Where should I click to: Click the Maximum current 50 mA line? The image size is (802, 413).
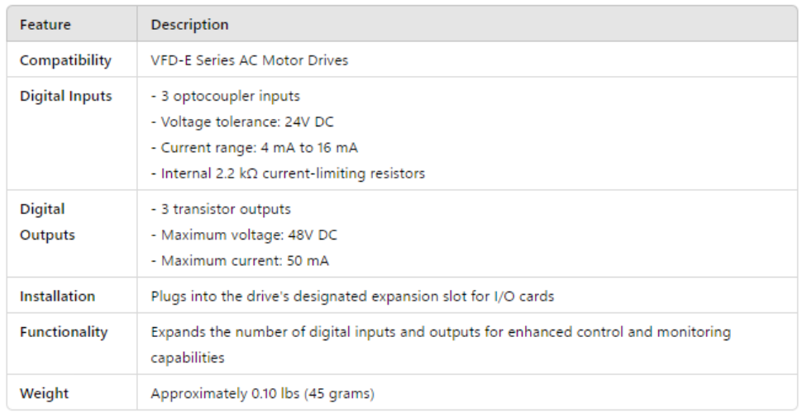coord(239,261)
